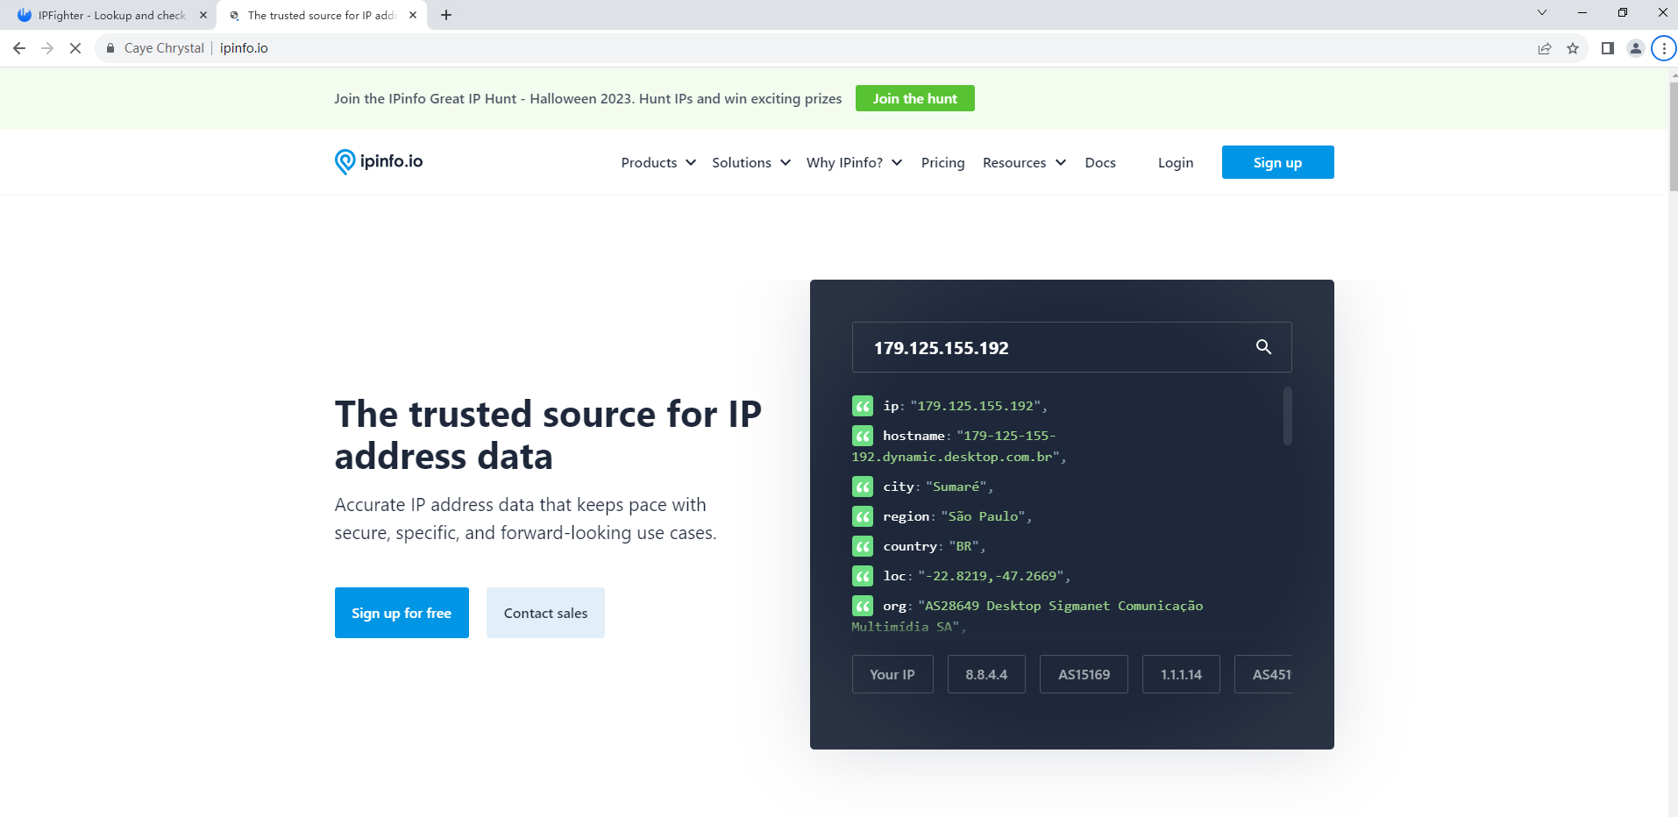Click the browser back arrow
1678x817 pixels.
19,48
